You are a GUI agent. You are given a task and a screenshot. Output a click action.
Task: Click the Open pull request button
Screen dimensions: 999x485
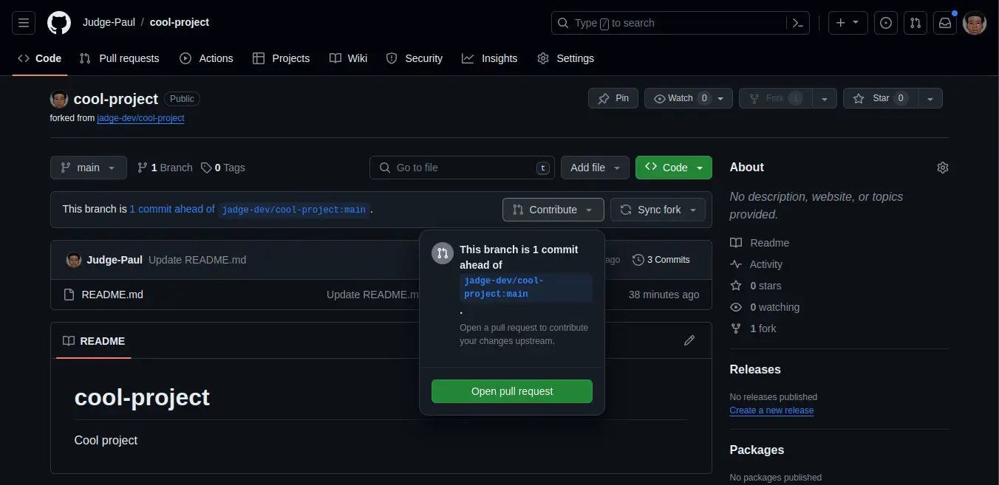511,391
